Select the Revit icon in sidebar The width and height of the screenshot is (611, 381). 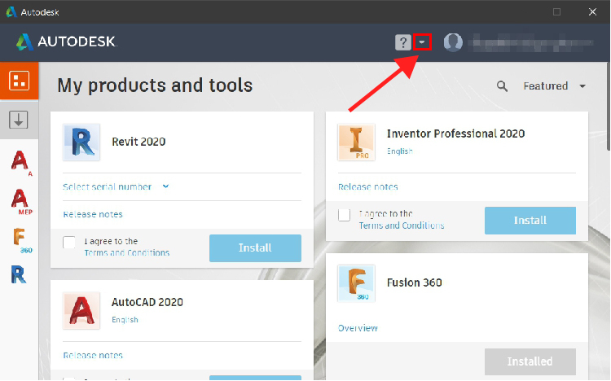20,275
